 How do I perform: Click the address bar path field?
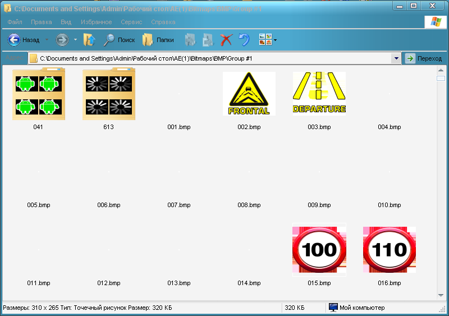pos(213,58)
